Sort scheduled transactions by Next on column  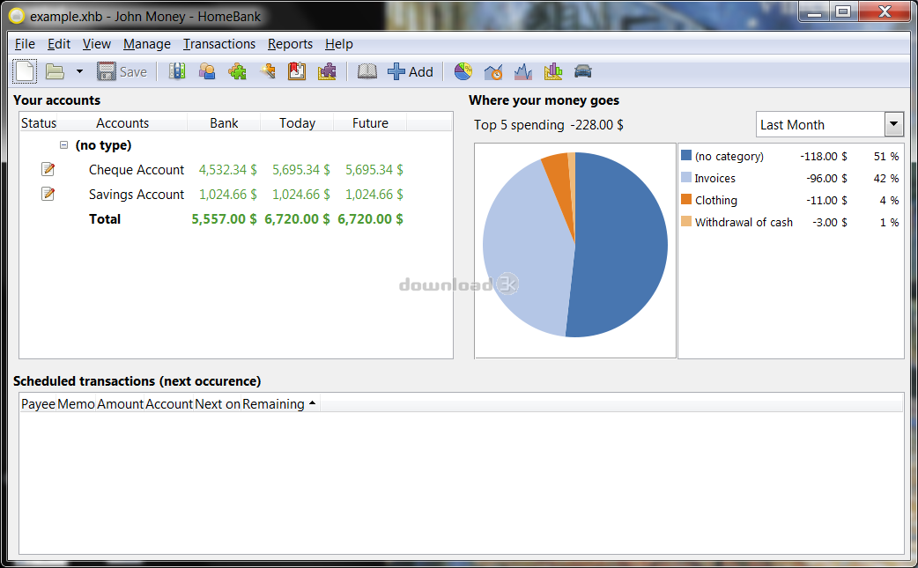218,403
